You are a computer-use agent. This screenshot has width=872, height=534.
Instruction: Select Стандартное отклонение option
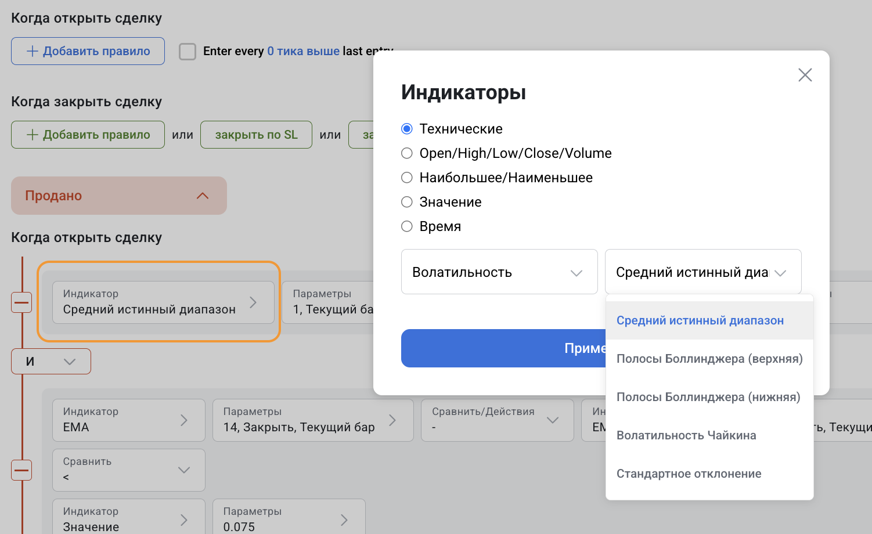tap(709, 474)
